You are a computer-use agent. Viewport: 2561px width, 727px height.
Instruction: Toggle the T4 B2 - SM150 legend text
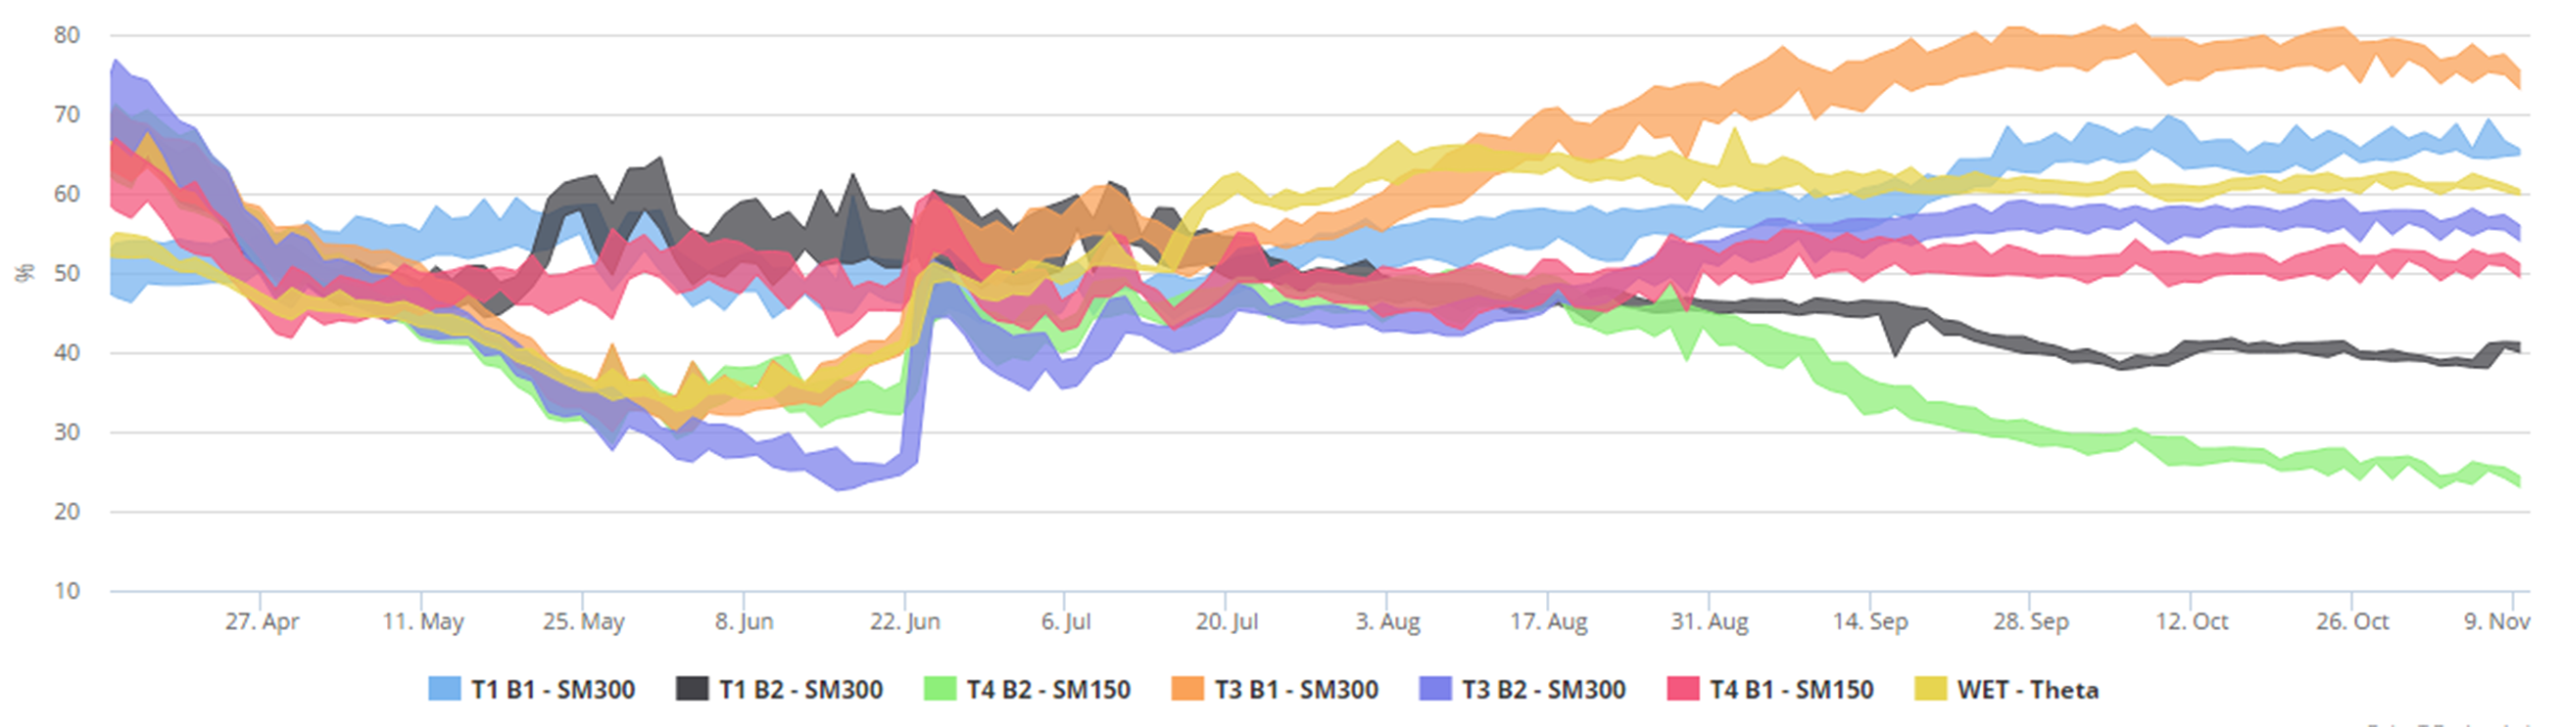[1048, 689]
